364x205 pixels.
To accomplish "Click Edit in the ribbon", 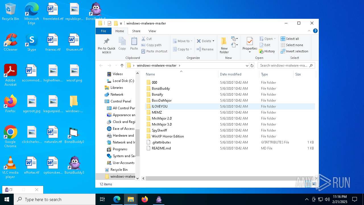I will point(265,45).
